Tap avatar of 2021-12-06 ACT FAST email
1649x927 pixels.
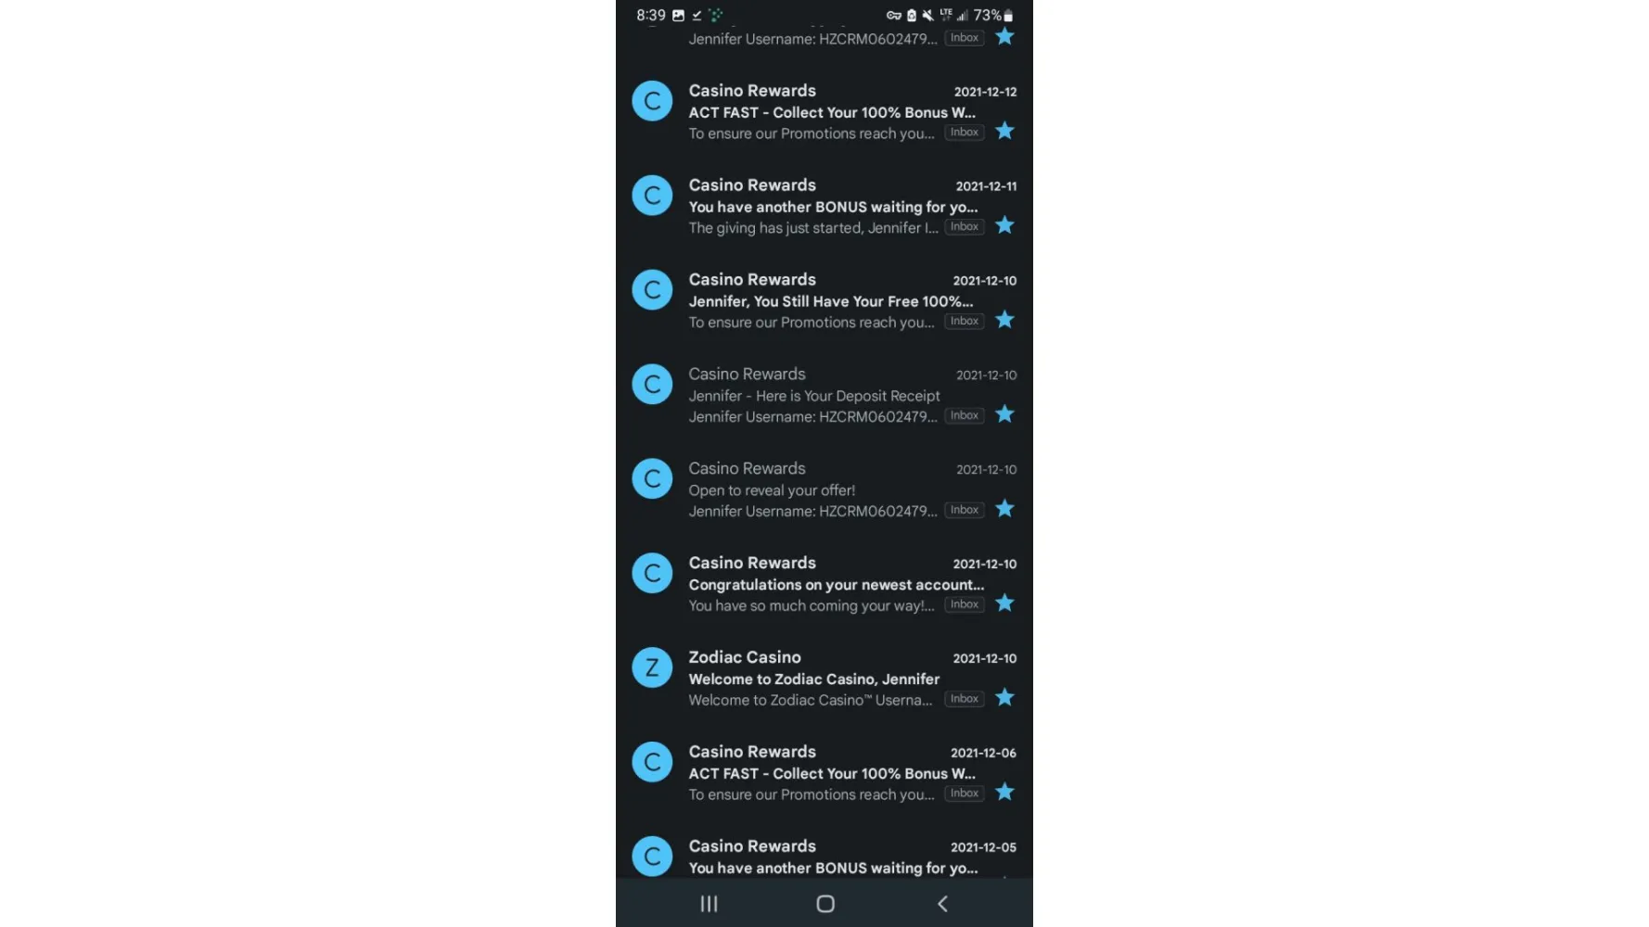(652, 762)
